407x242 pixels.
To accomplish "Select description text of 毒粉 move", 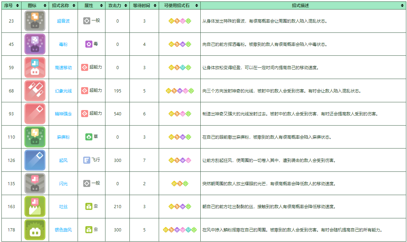I will (x=265, y=44).
